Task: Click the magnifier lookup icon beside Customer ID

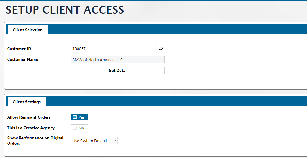Action: (x=160, y=48)
